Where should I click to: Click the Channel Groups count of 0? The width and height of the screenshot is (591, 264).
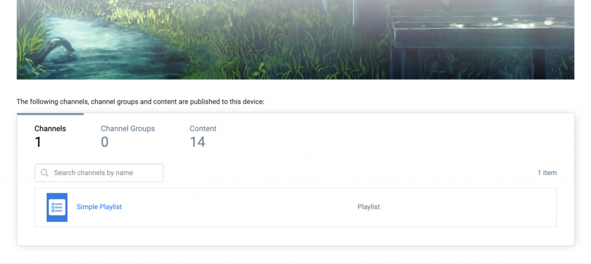pos(105,142)
